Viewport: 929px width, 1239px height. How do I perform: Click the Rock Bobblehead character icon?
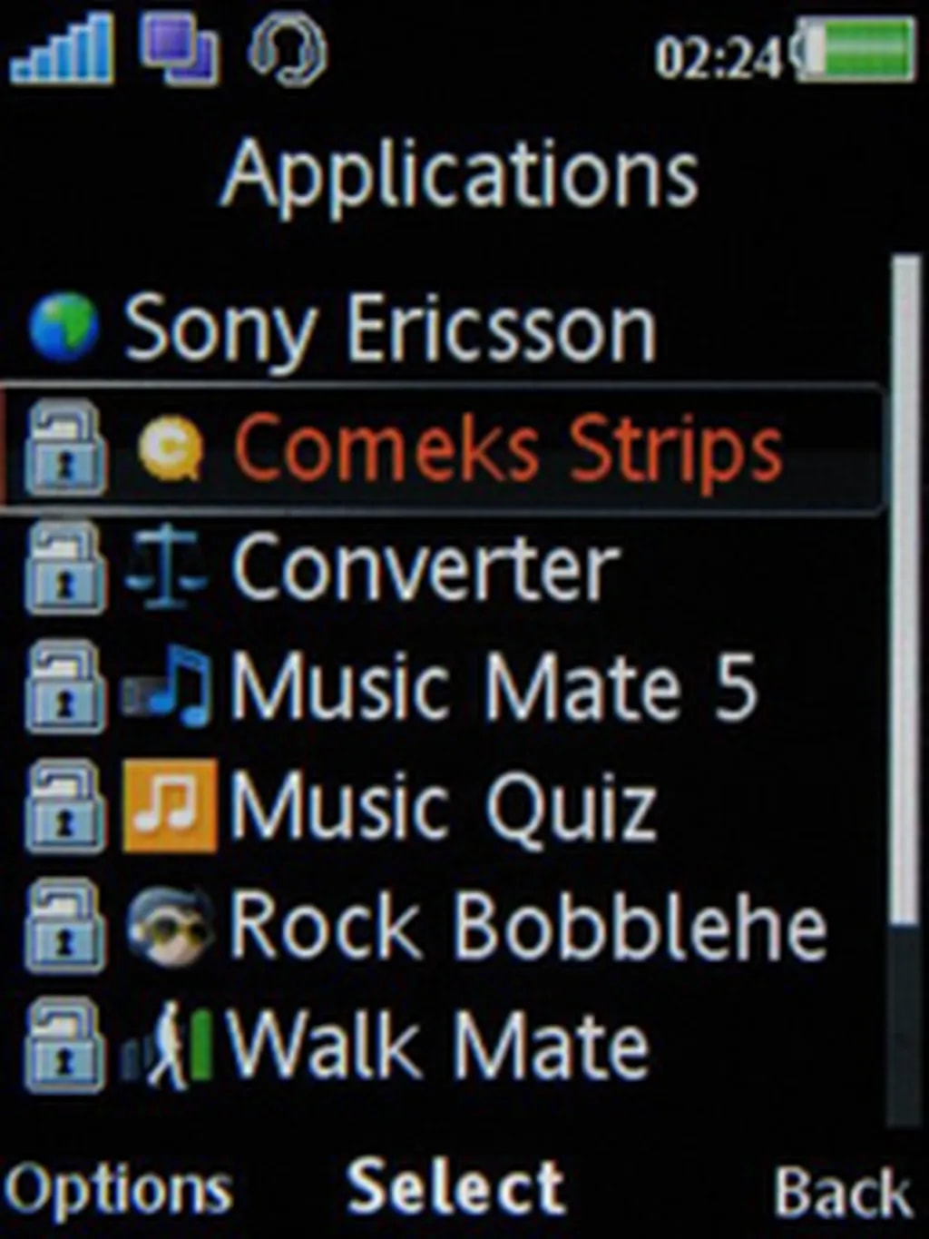click(170, 925)
